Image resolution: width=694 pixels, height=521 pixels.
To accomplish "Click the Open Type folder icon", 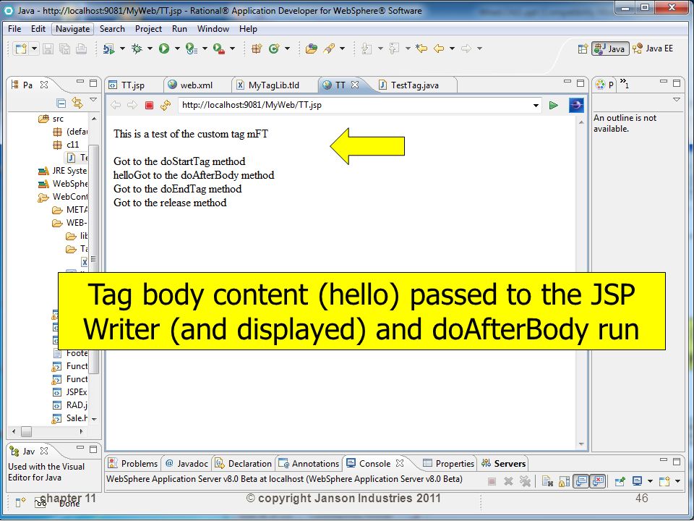I will click(312, 48).
